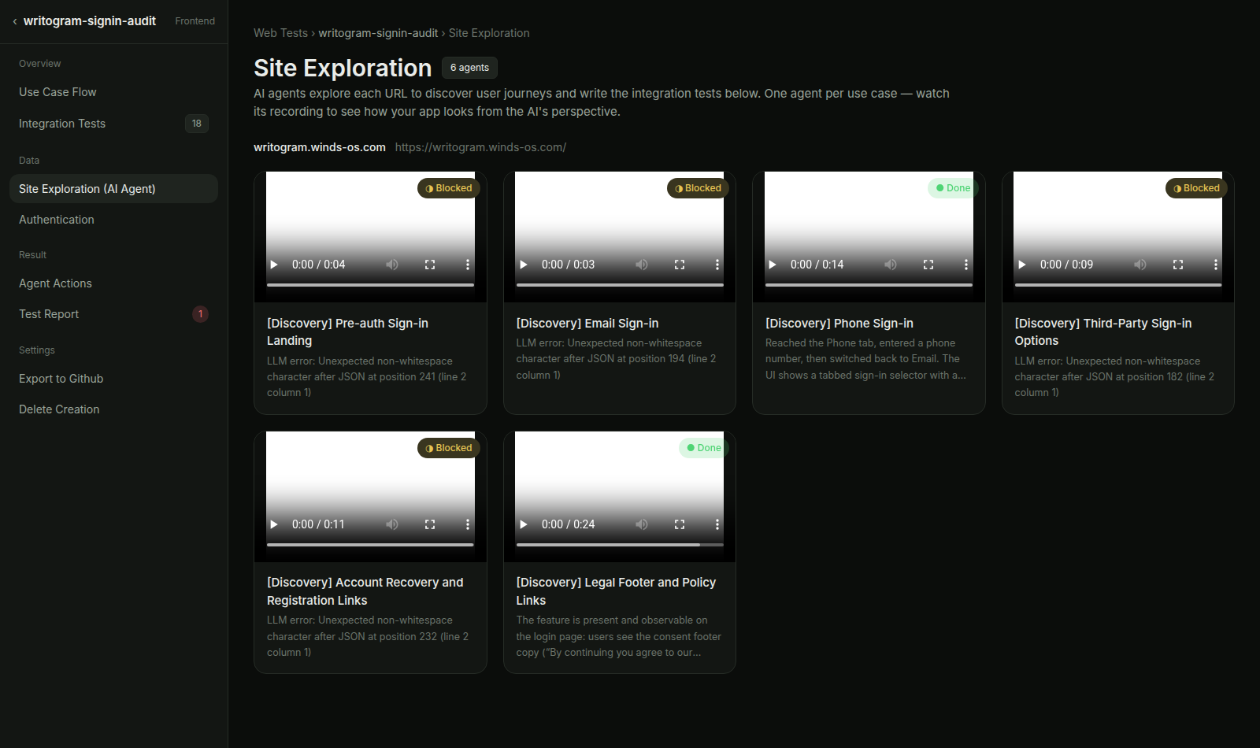Open Integration Tests in sidebar

[x=113, y=124]
